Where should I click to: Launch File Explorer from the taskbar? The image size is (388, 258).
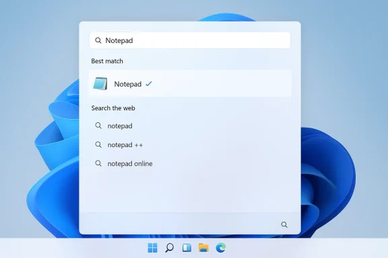pos(203,248)
